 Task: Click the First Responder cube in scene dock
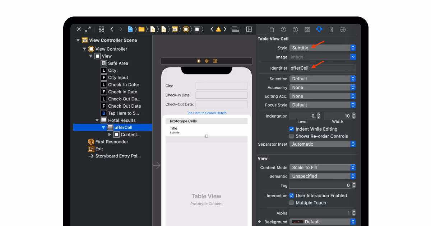[207, 61]
